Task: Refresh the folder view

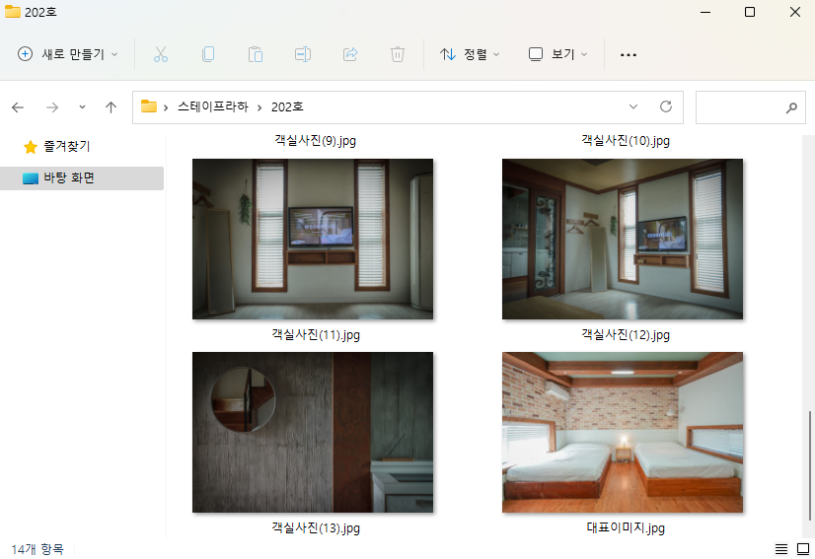Action: pyautogui.click(x=666, y=106)
